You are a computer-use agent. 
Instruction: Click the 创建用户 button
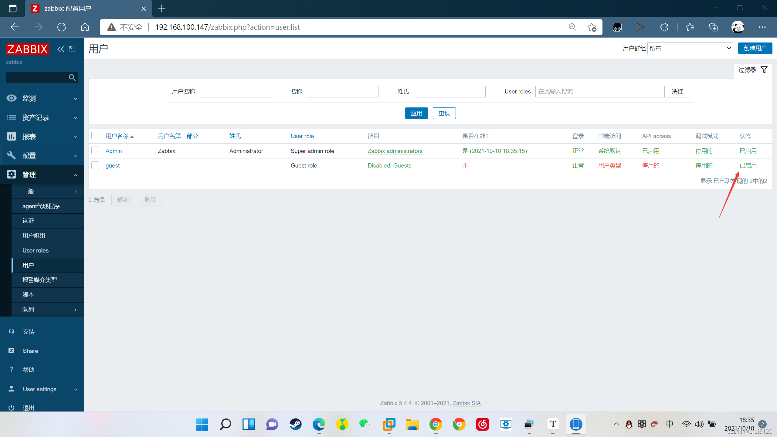click(755, 48)
